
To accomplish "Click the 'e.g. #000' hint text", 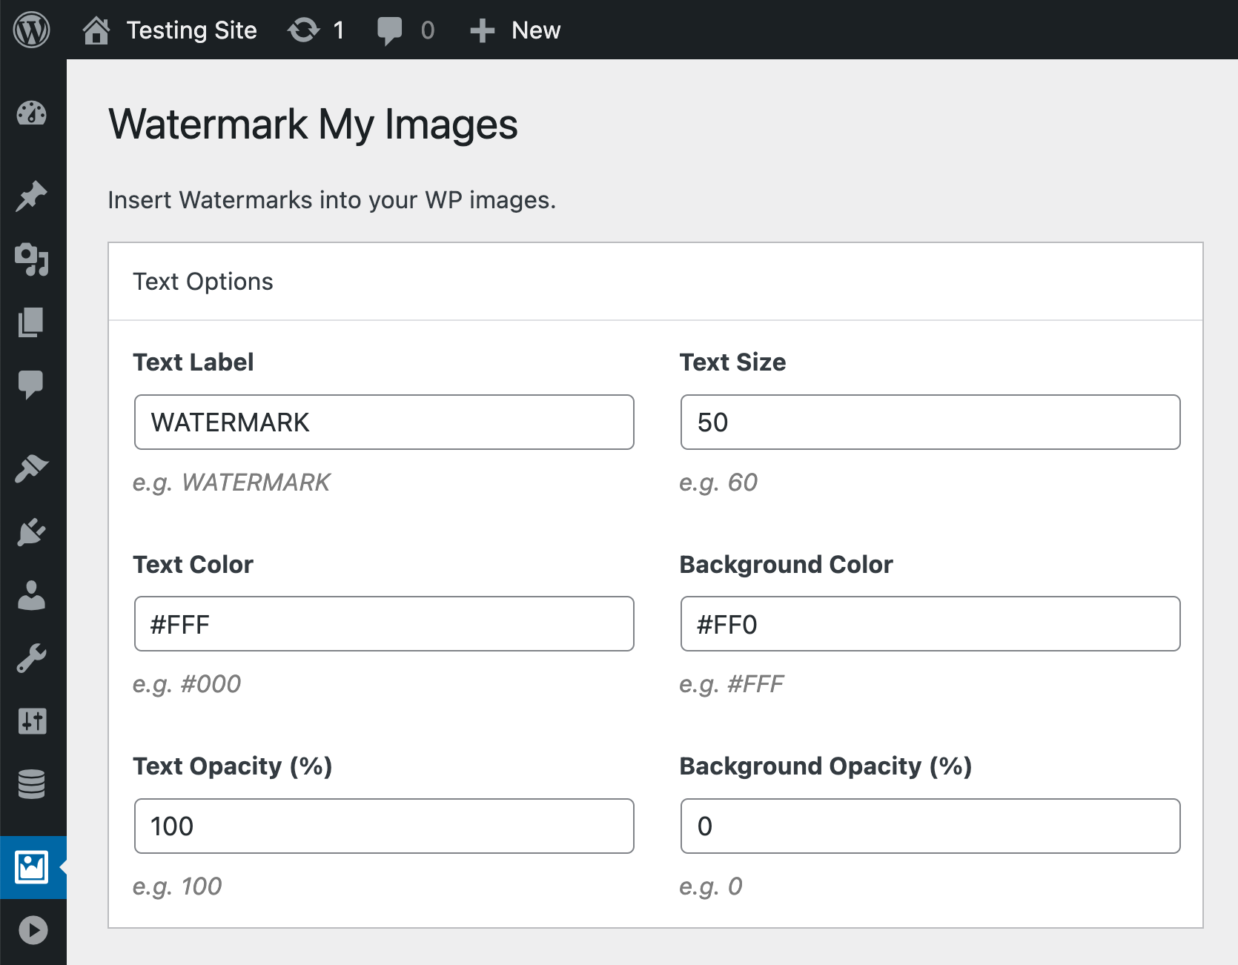I will pyautogui.click(x=187, y=684).
